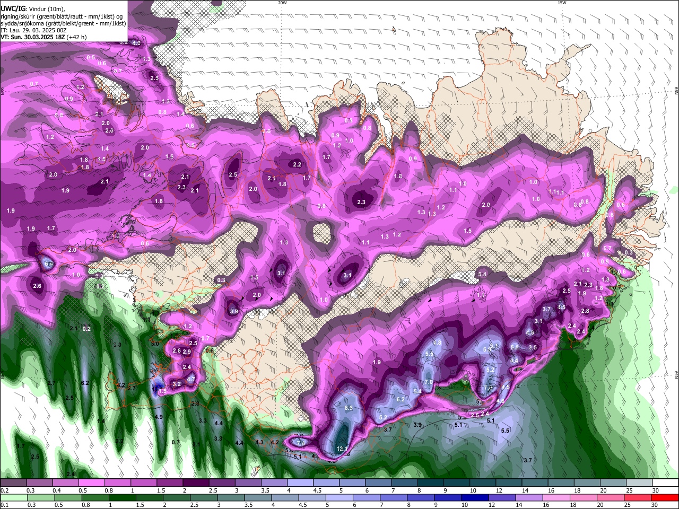
Task: Click the bright red swatch after lower-scale 30
Action: point(666,497)
